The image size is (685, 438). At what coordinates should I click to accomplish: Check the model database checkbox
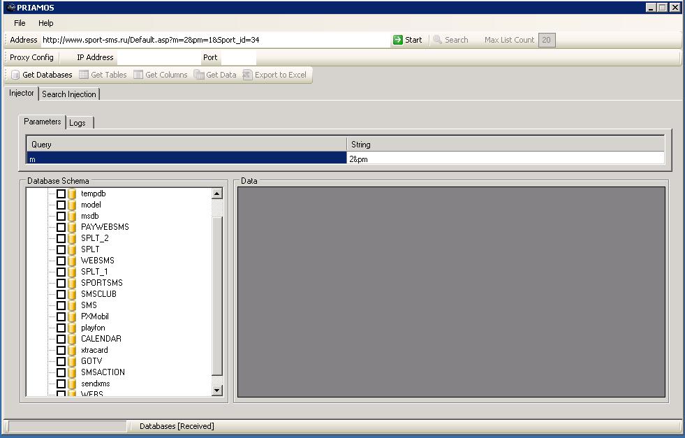pyautogui.click(x=61, y=205)
